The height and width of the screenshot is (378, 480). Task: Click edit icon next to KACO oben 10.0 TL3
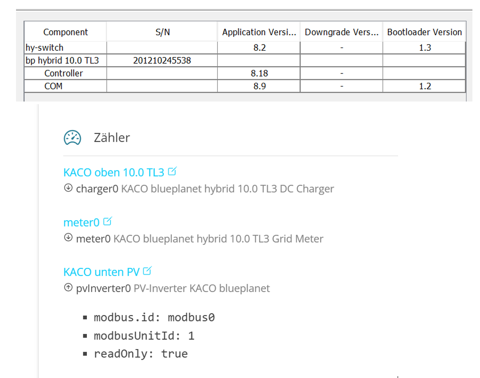[173, 171]
